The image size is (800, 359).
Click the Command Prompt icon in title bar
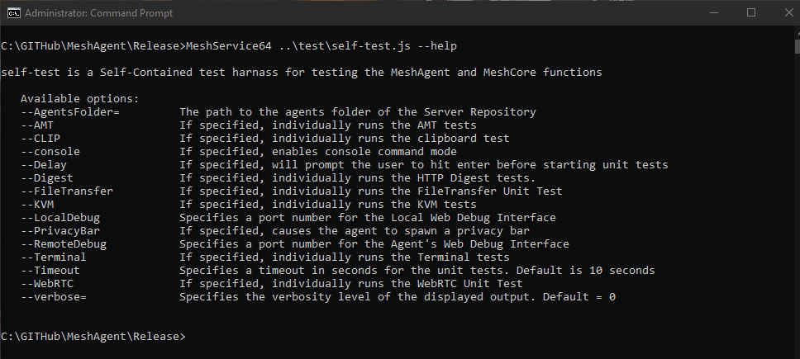point(12,12)
